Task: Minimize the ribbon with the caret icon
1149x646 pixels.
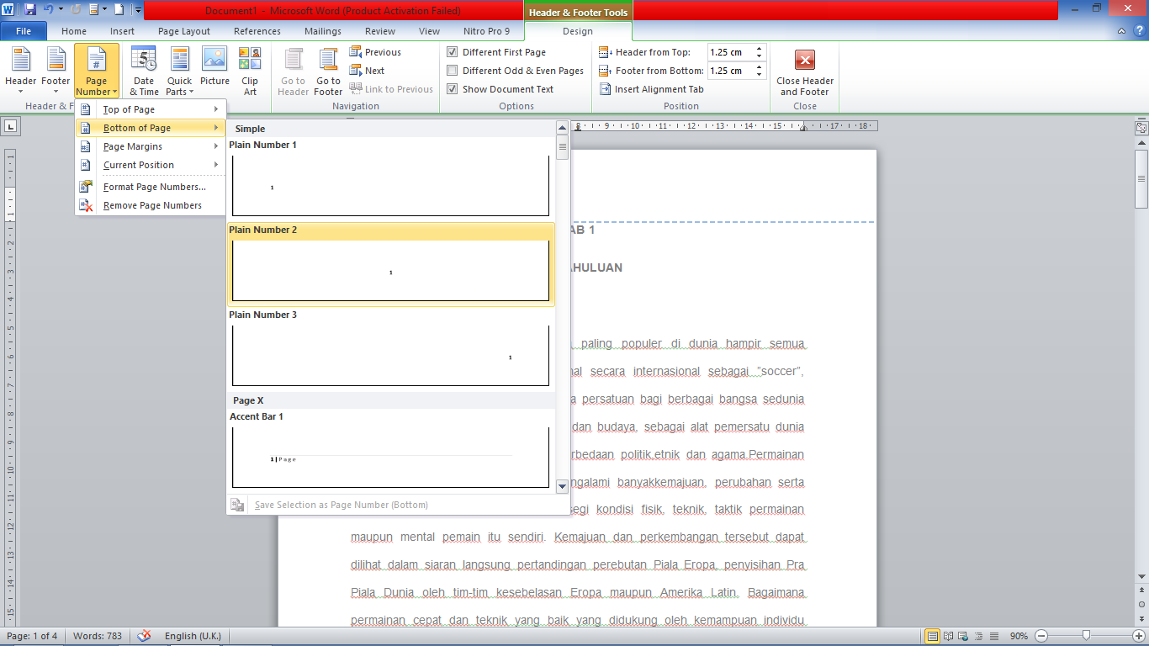Action: coord(1122,31)
